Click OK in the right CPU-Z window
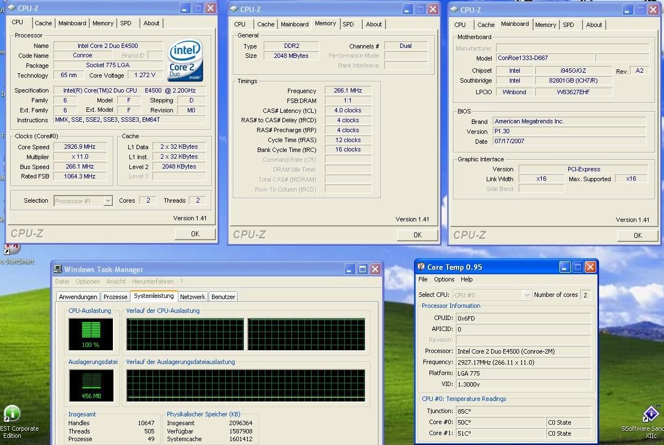 pos(638,236)
